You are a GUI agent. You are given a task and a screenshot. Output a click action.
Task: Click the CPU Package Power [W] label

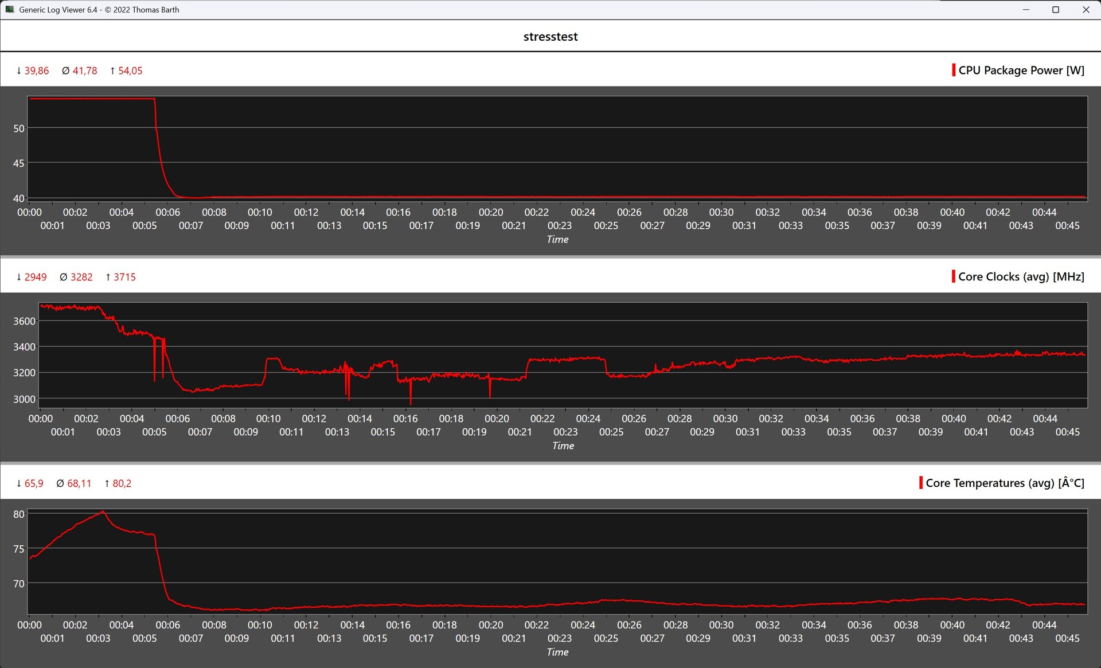tap(1021, 70)
